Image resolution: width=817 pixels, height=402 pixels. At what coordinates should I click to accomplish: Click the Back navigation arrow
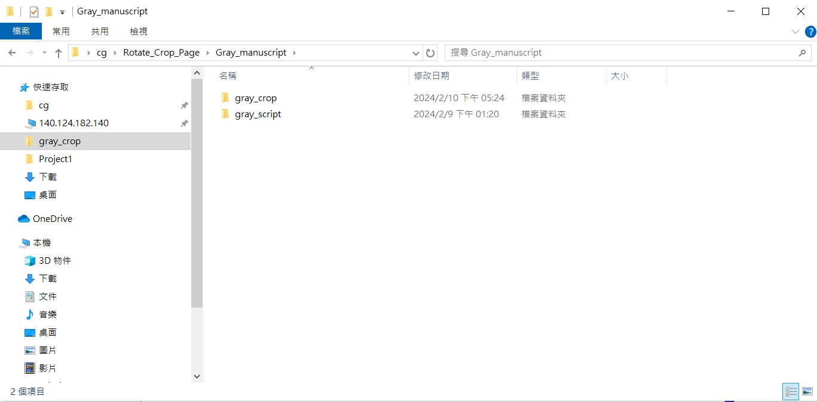(12, 53)
